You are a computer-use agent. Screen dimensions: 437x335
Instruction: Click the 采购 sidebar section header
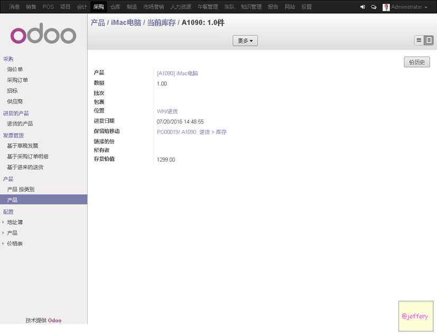(8, 59)
